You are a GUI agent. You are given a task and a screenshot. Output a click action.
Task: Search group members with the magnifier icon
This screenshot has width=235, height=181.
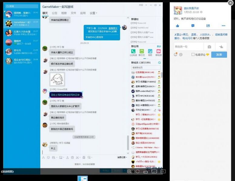point(160,62)
